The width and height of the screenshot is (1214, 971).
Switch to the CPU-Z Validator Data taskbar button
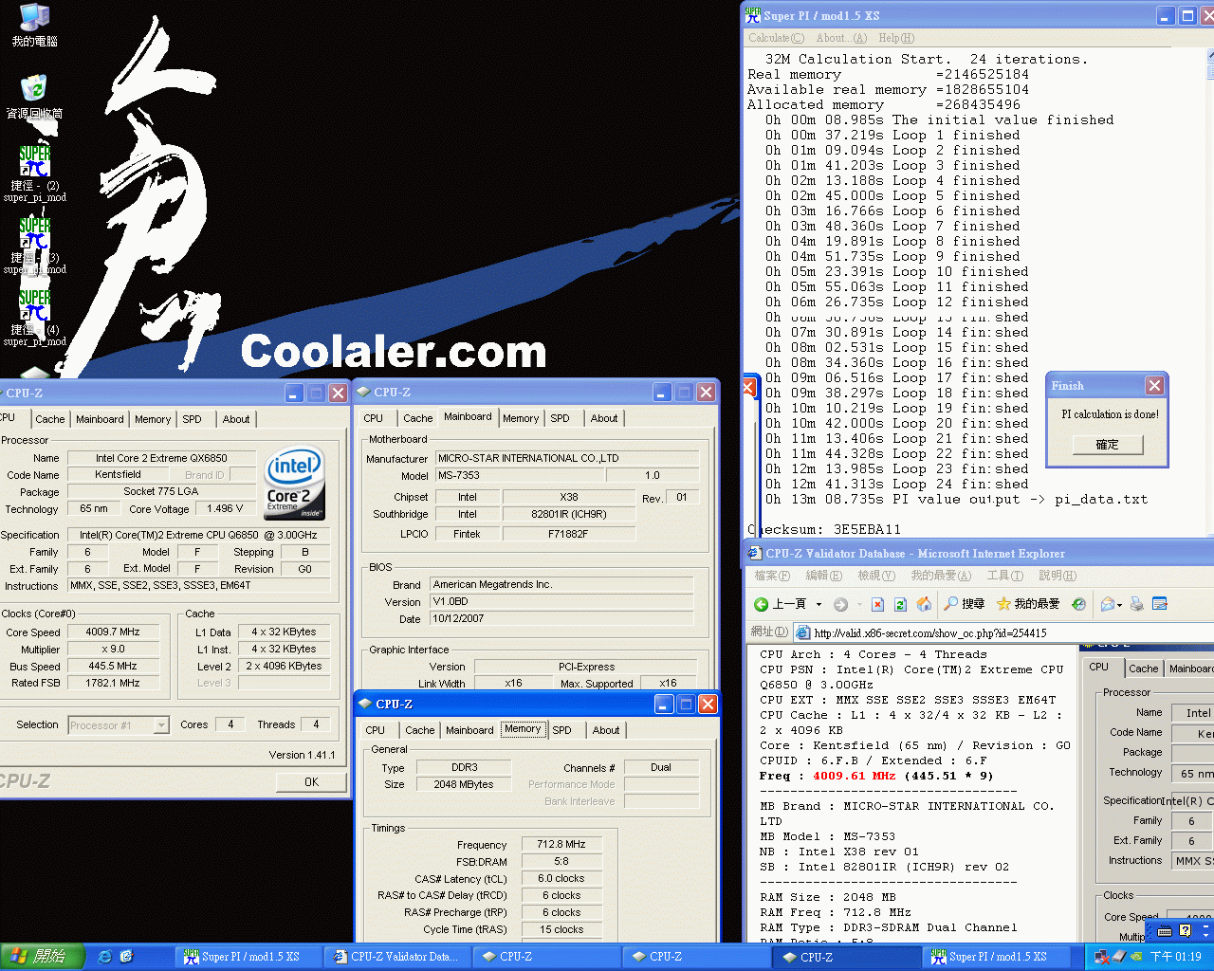[x=398, y=957]
